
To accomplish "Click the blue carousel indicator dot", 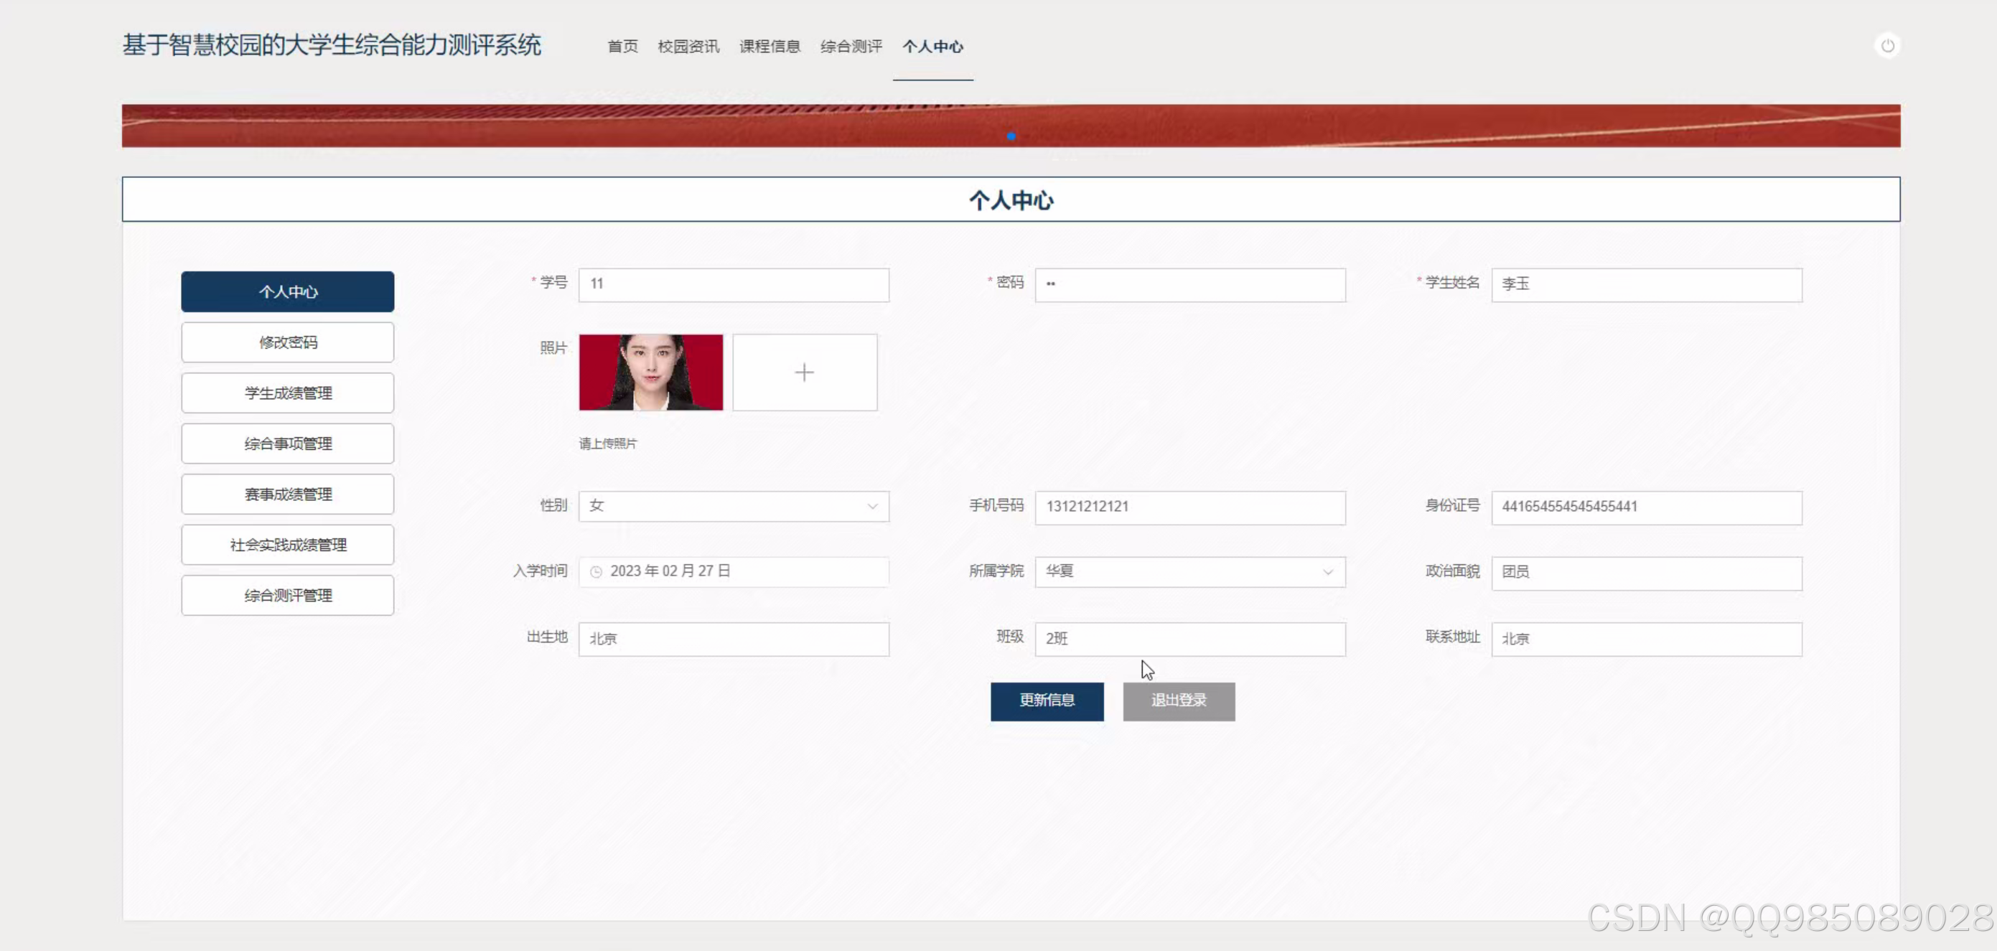I will (x=1011, y=136).
